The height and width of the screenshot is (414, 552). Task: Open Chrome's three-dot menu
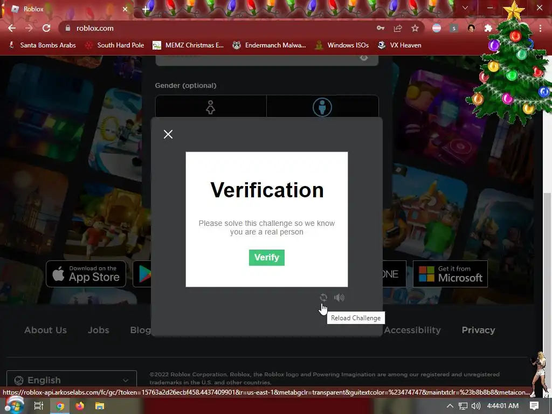coord(540,28)
